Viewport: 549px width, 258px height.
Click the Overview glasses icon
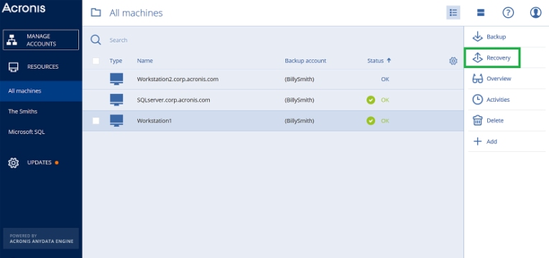pyautogui.click(x=478, y=79)
